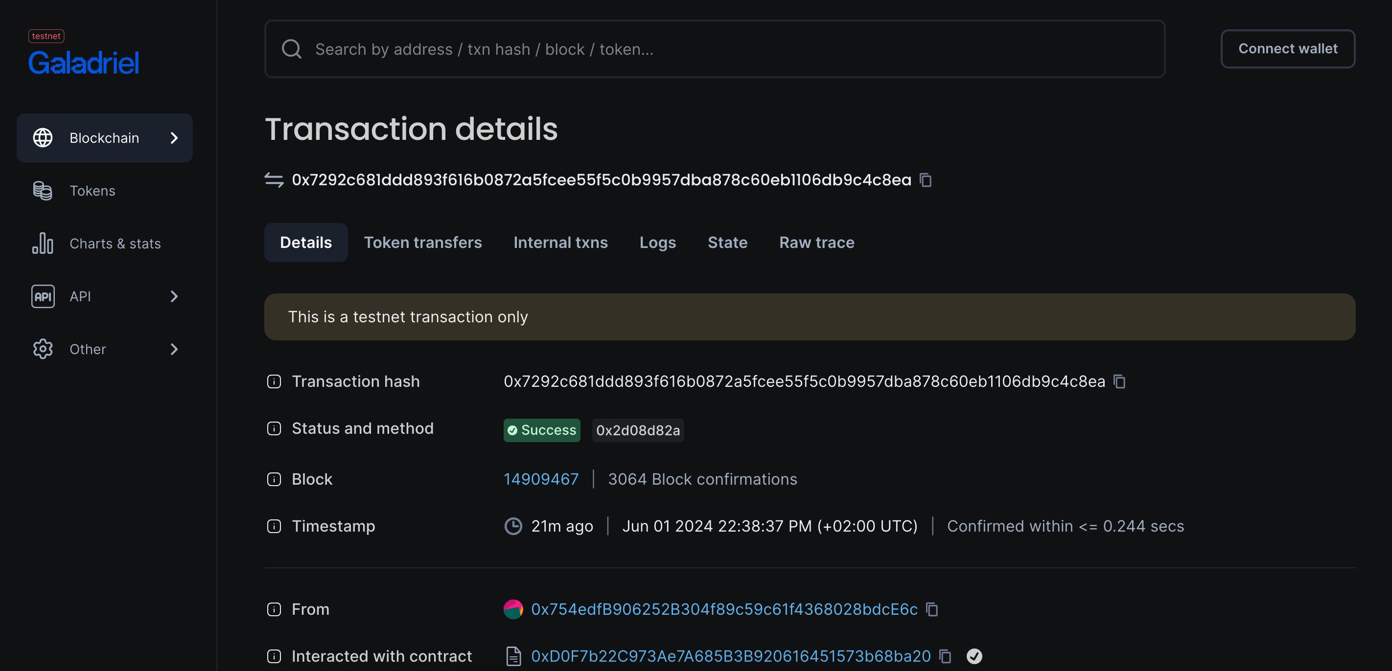1392x671 pixels.
Task: Click the contract document icon
Action: point(513,656)
